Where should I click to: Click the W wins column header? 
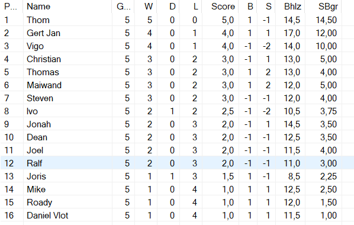pyautogui.click(x=146, y=7)
